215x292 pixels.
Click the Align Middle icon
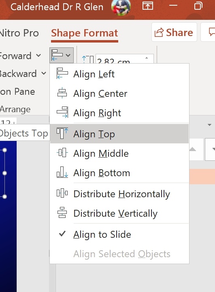62,153
